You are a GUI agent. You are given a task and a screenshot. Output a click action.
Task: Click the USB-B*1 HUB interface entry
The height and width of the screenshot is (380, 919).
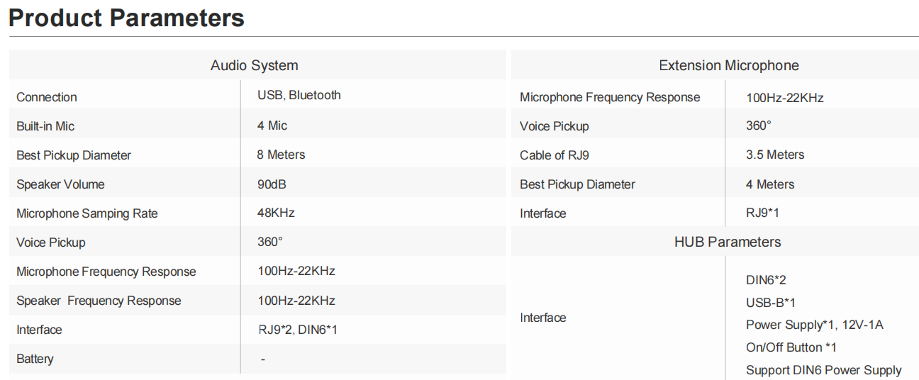coord(771,303)
